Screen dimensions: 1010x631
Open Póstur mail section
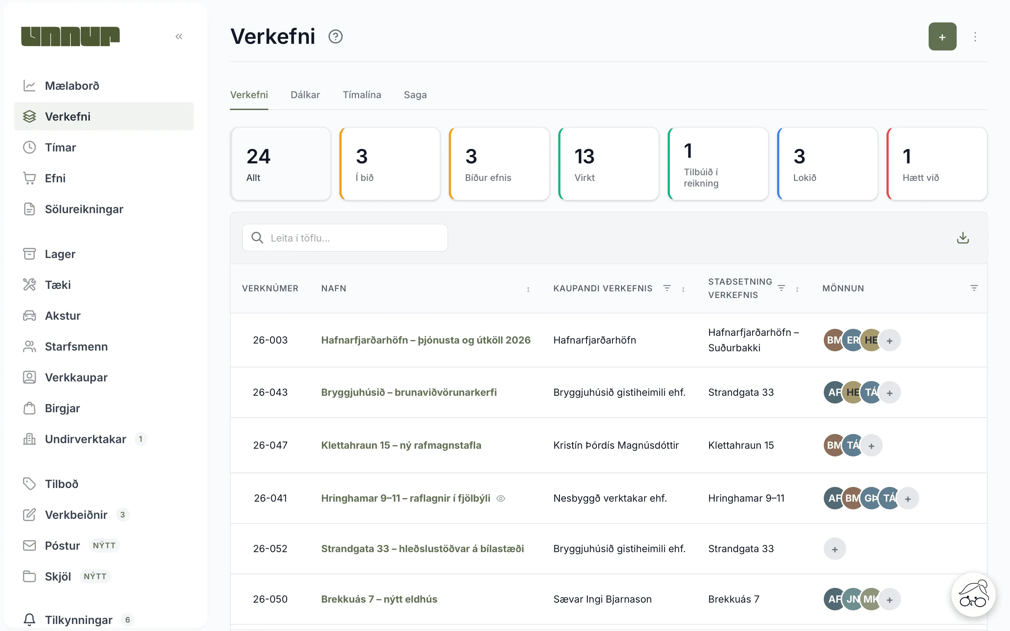[103, 545]
